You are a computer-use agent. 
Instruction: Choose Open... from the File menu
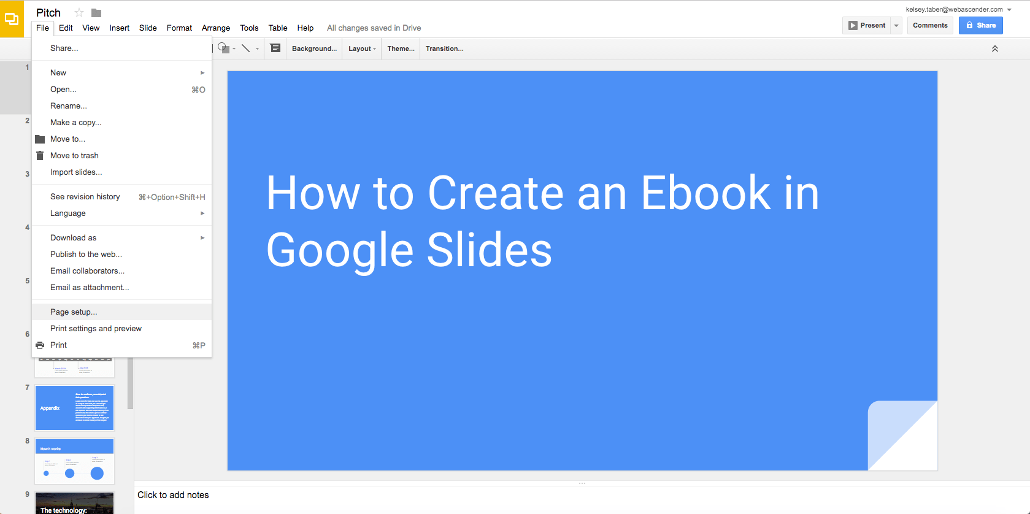tap(121, 90)
